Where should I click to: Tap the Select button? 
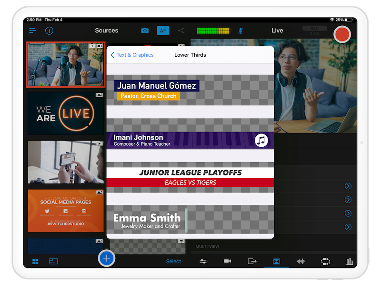pos(173,261)
